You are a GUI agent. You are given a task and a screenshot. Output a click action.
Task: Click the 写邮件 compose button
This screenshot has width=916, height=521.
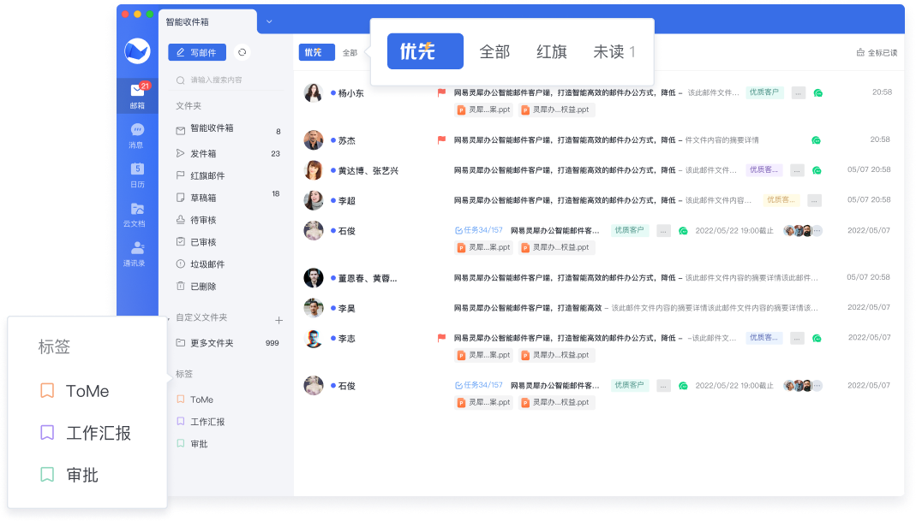[197, 53]
